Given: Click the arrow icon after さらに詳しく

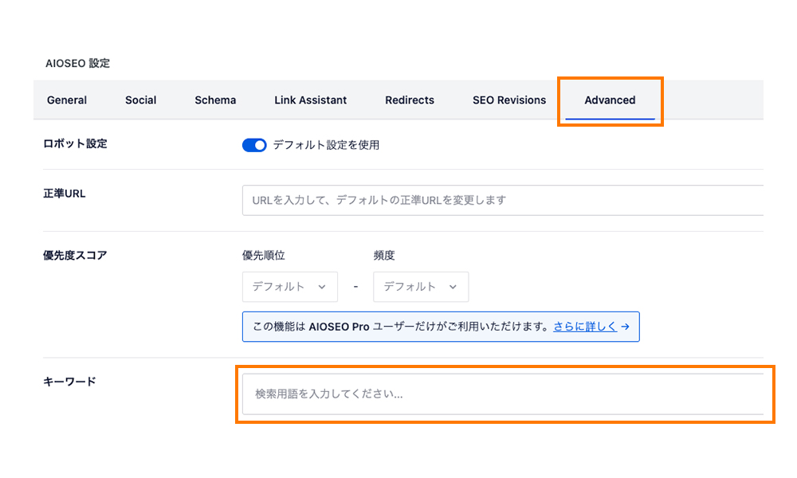Looking at the screenshot, I should [626, 327].
